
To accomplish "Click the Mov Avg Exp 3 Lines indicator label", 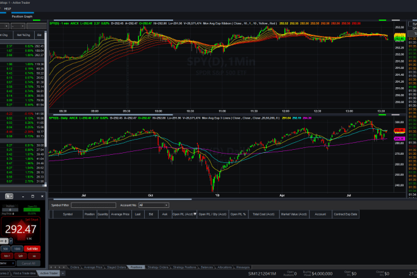I will coord(241,118).
